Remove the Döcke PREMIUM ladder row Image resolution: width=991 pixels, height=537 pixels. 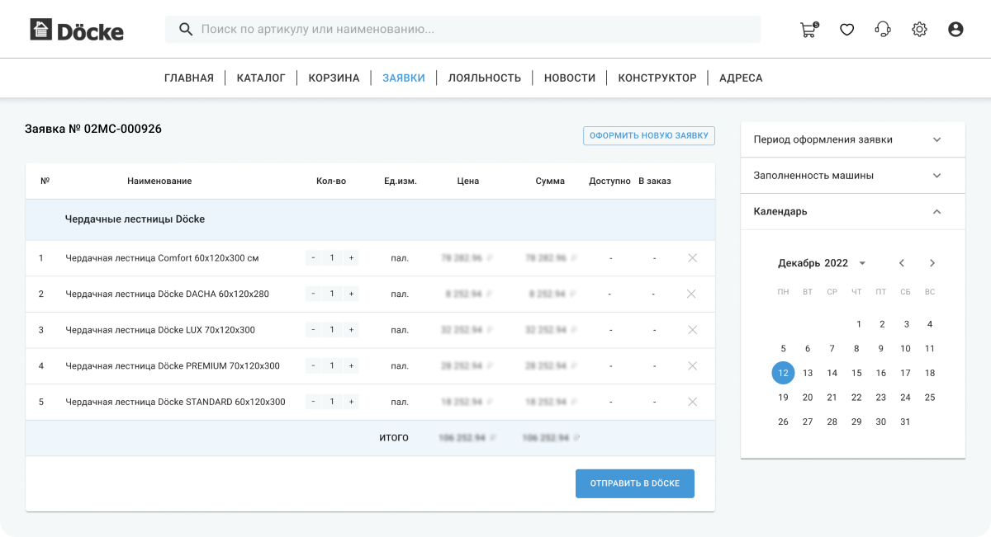tap(692, 365)
